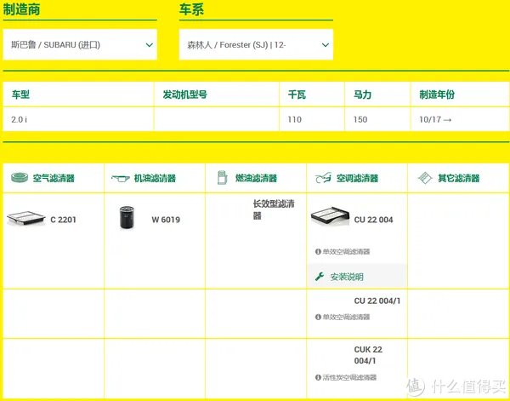This screenshot has width=510, height=401.
Task: Click the info icon beside 活性炭空调滤清器
Action: tap(318, 377)
